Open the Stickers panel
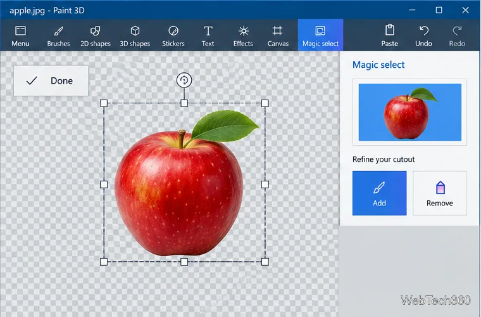Viewport: 481px width, 317px height. 173,36
